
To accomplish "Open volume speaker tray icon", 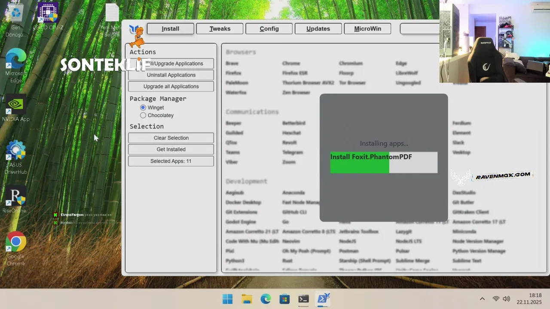I will point(507,299).
